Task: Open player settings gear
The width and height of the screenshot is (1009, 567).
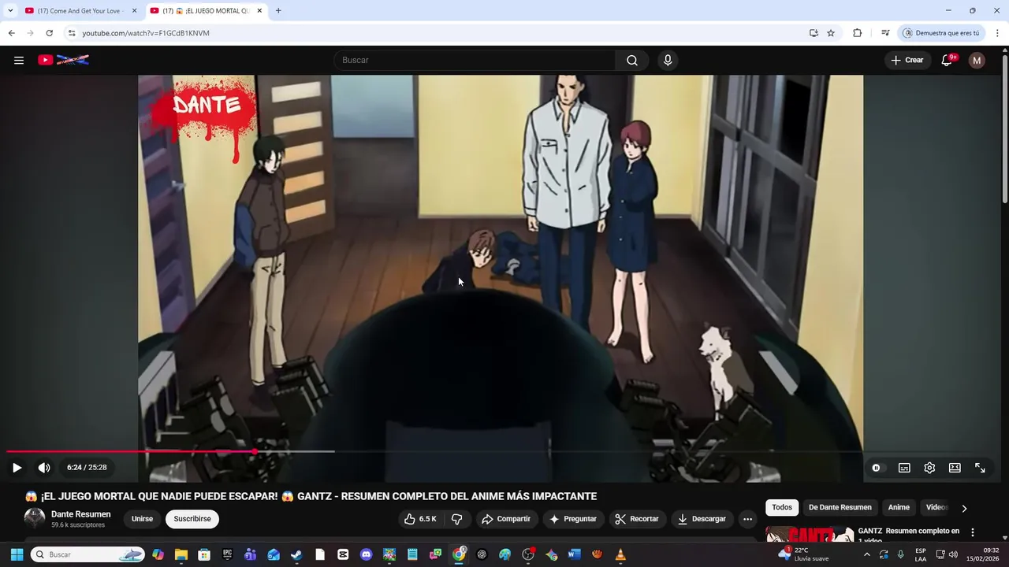Action: [x=929, y=468]
